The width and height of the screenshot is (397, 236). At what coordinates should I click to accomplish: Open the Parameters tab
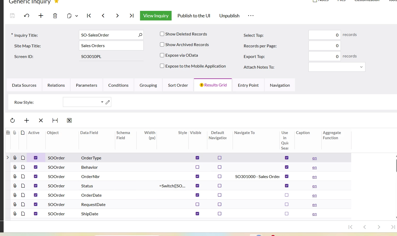(86, 85)
